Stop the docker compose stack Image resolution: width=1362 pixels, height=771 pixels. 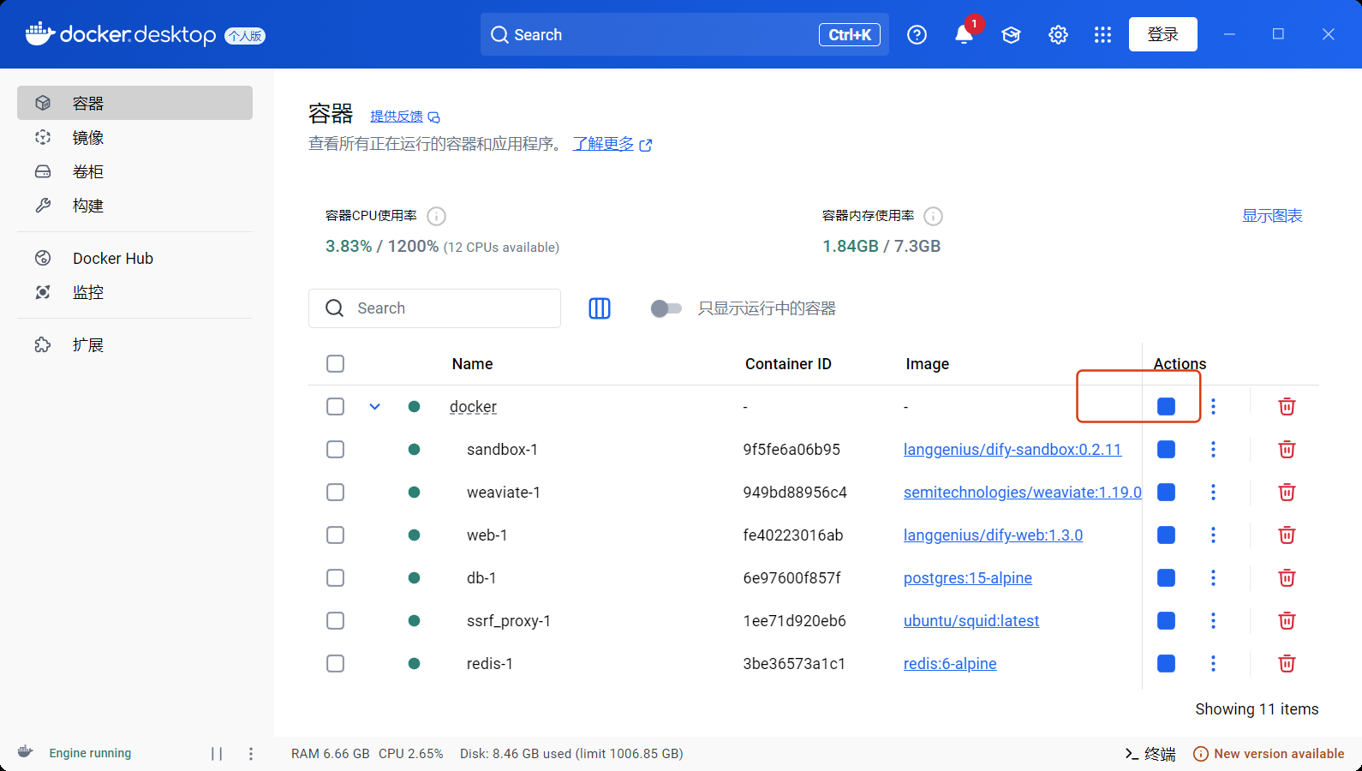tap(1166, 407)
